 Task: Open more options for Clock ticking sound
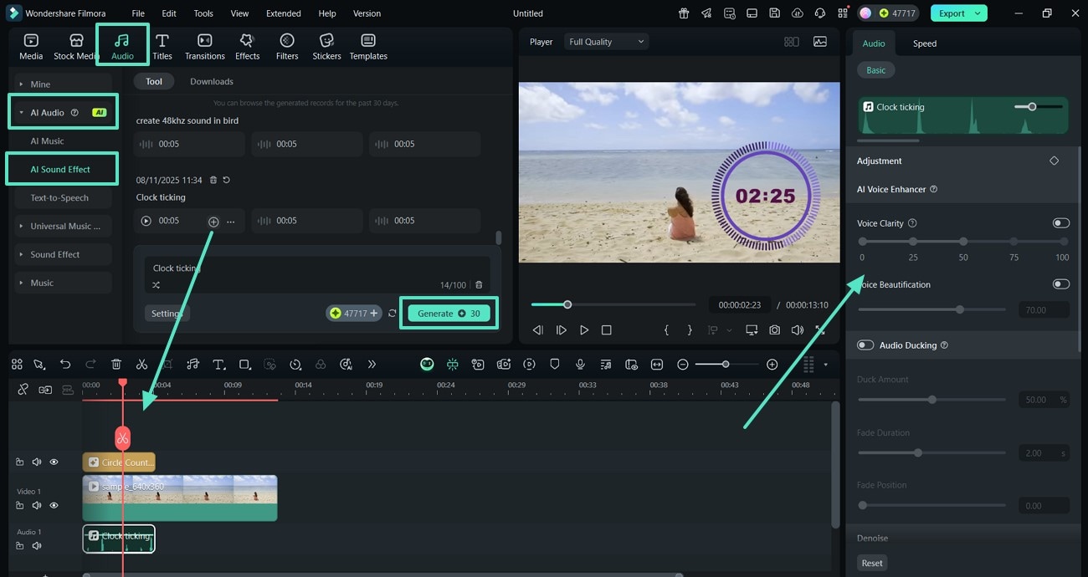coord(230,222)
